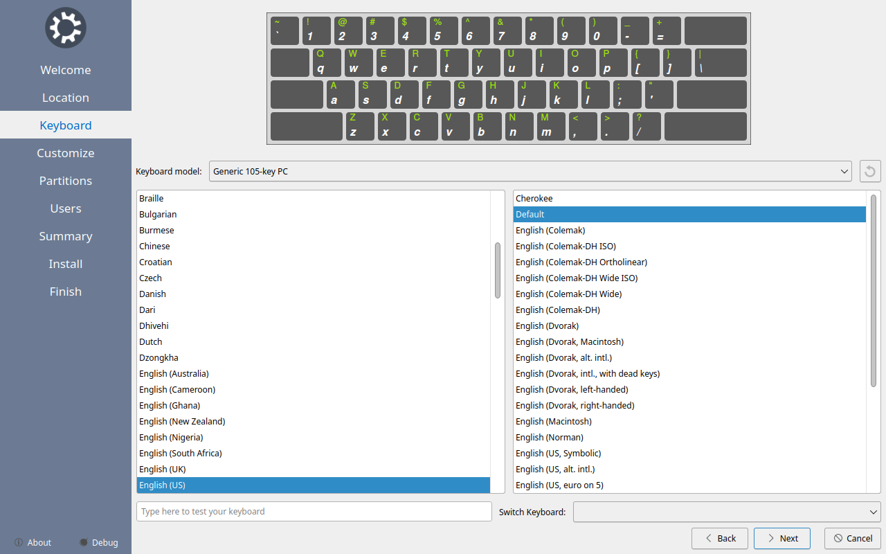Choose English (US, Symbolic) variant
Viewport: 886px width, 554px height.
click(689, 454)
